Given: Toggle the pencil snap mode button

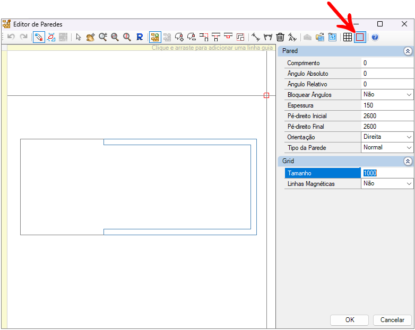Looking at the screenshot, I should click(39, 37).
